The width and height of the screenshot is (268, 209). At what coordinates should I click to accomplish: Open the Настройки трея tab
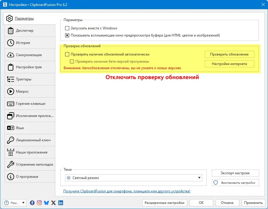[30, 67]
